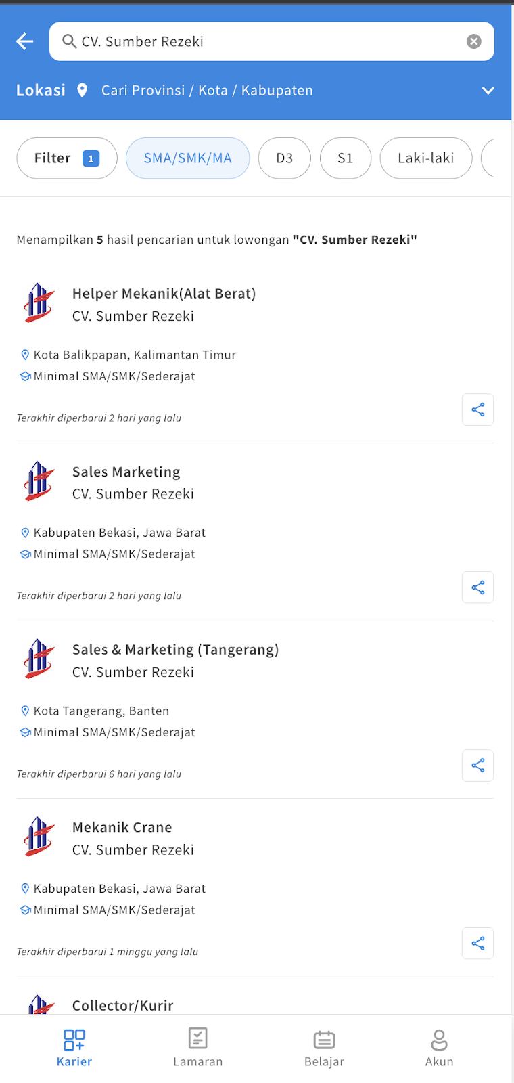Toggle the SMA/SMK/MA education filter chip
514x1083 pixels.
187,158
